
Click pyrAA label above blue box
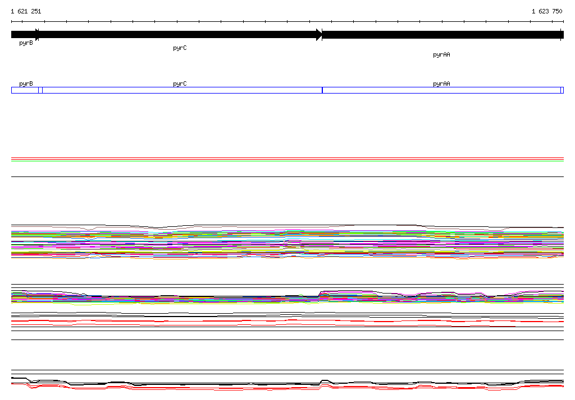[x=441, y=83]
